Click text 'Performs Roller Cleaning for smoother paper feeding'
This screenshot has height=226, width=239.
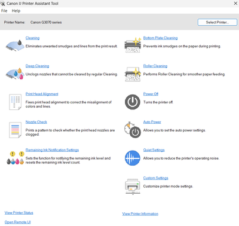184,74
